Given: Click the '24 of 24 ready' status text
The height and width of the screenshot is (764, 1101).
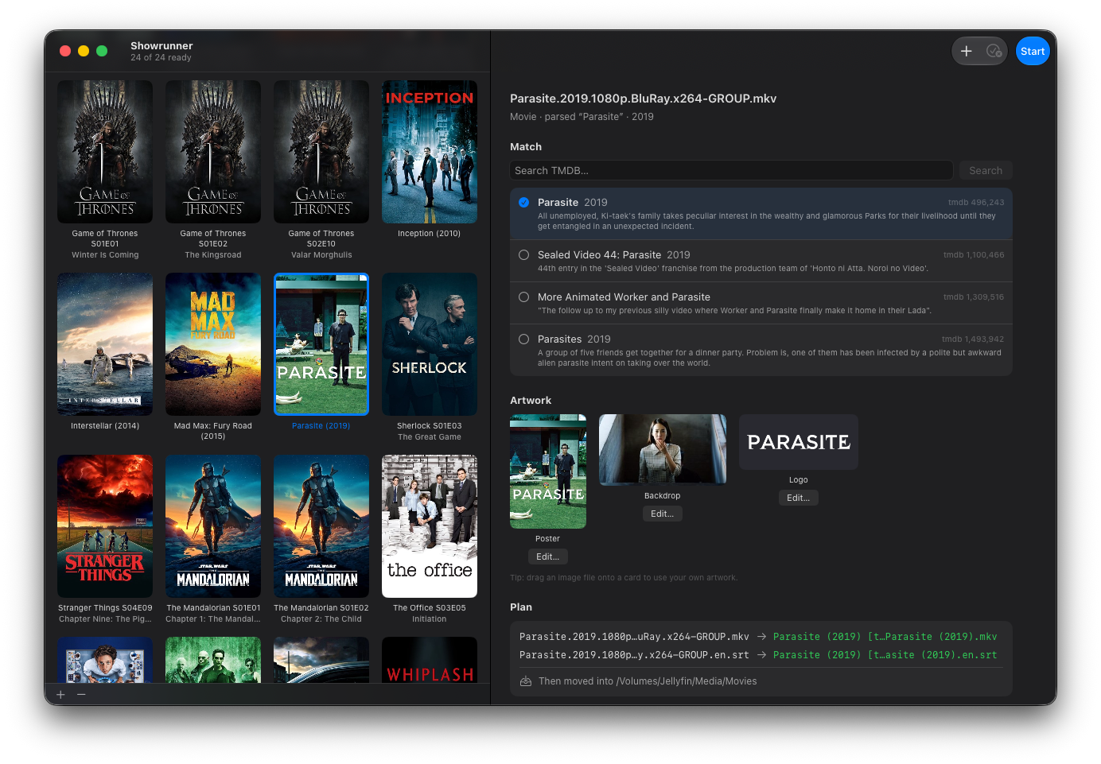Looking at the screenshot, I should (x=161, y=57).
